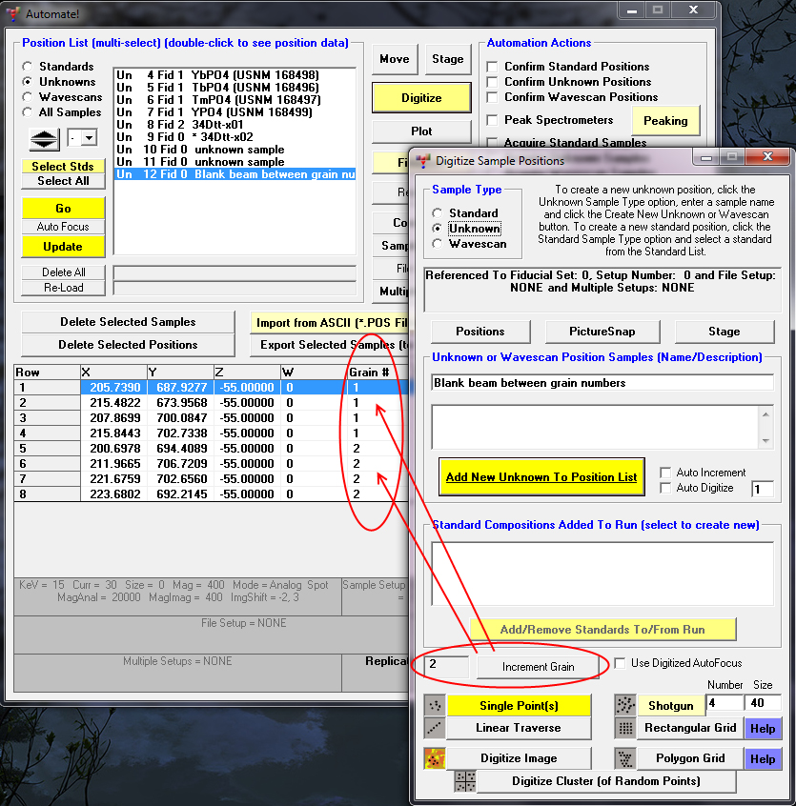Screen dimensions: 796x806
Task: Click the Single Point(s) dots icon
Action: coord(435,705)
